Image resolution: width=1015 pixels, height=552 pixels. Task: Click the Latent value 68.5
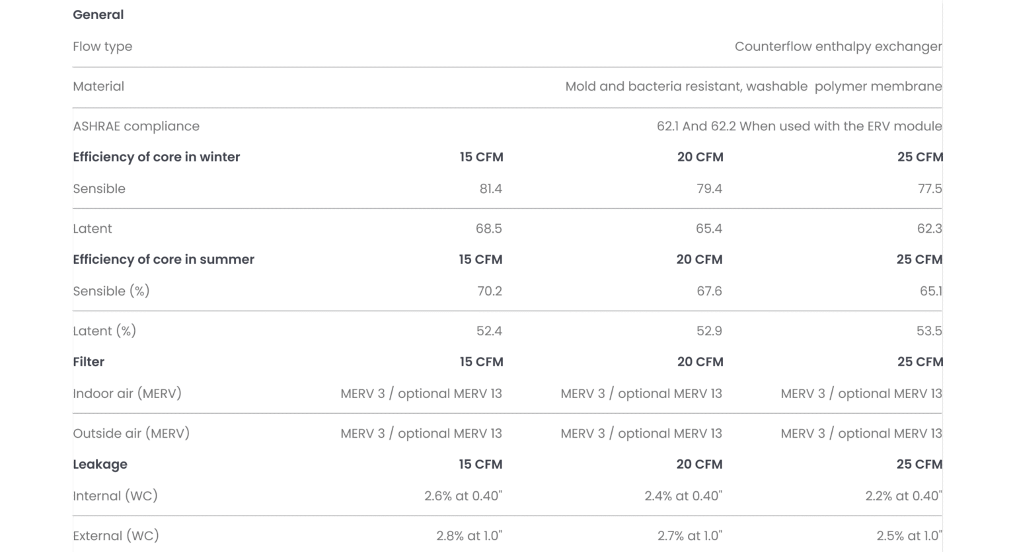coord(489,228)
